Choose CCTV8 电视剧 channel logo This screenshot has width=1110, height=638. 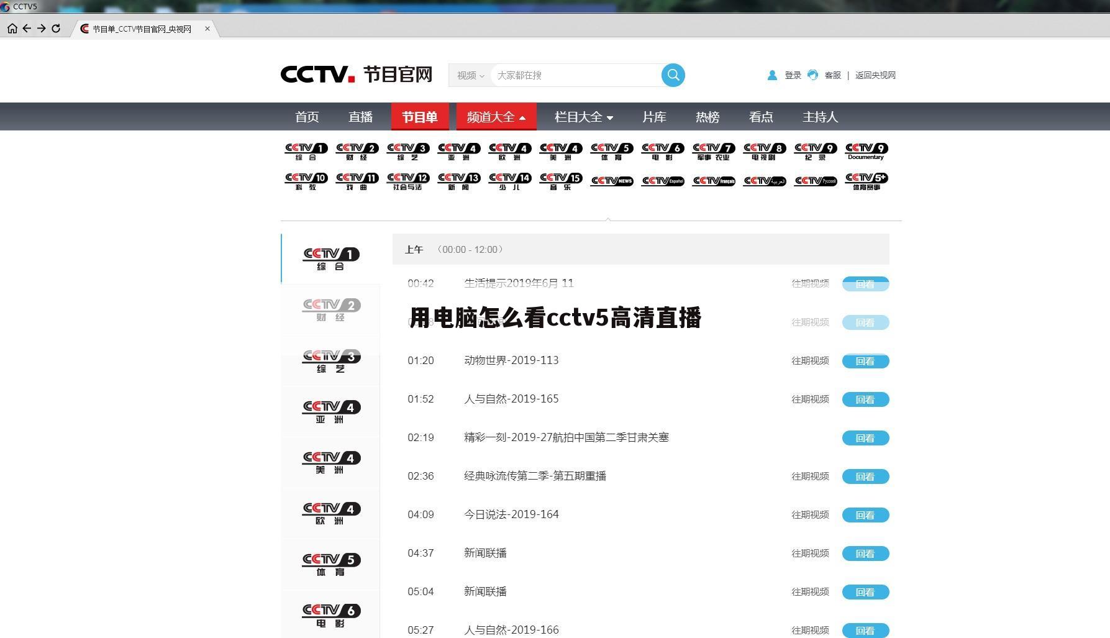[x=765, y=152]
